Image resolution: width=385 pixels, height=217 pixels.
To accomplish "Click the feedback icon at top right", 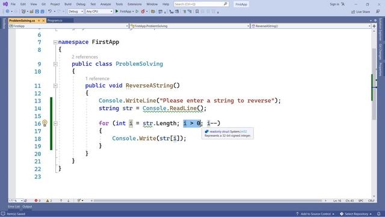I will tap(378, 11).
